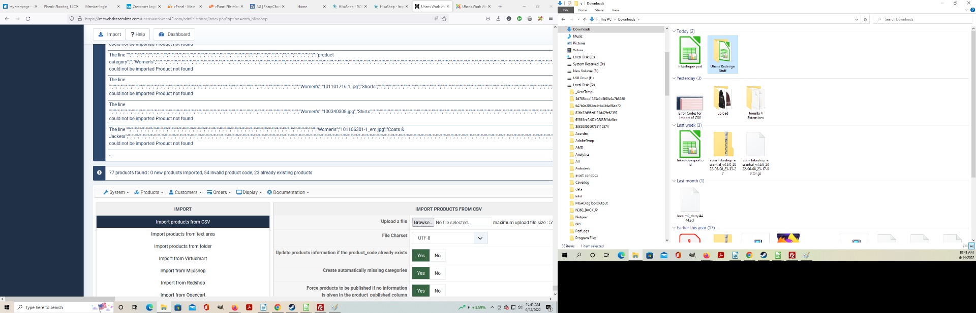Go up one folder level in Explorer
This screenshot has height=313, width=976.
[585, 19]
